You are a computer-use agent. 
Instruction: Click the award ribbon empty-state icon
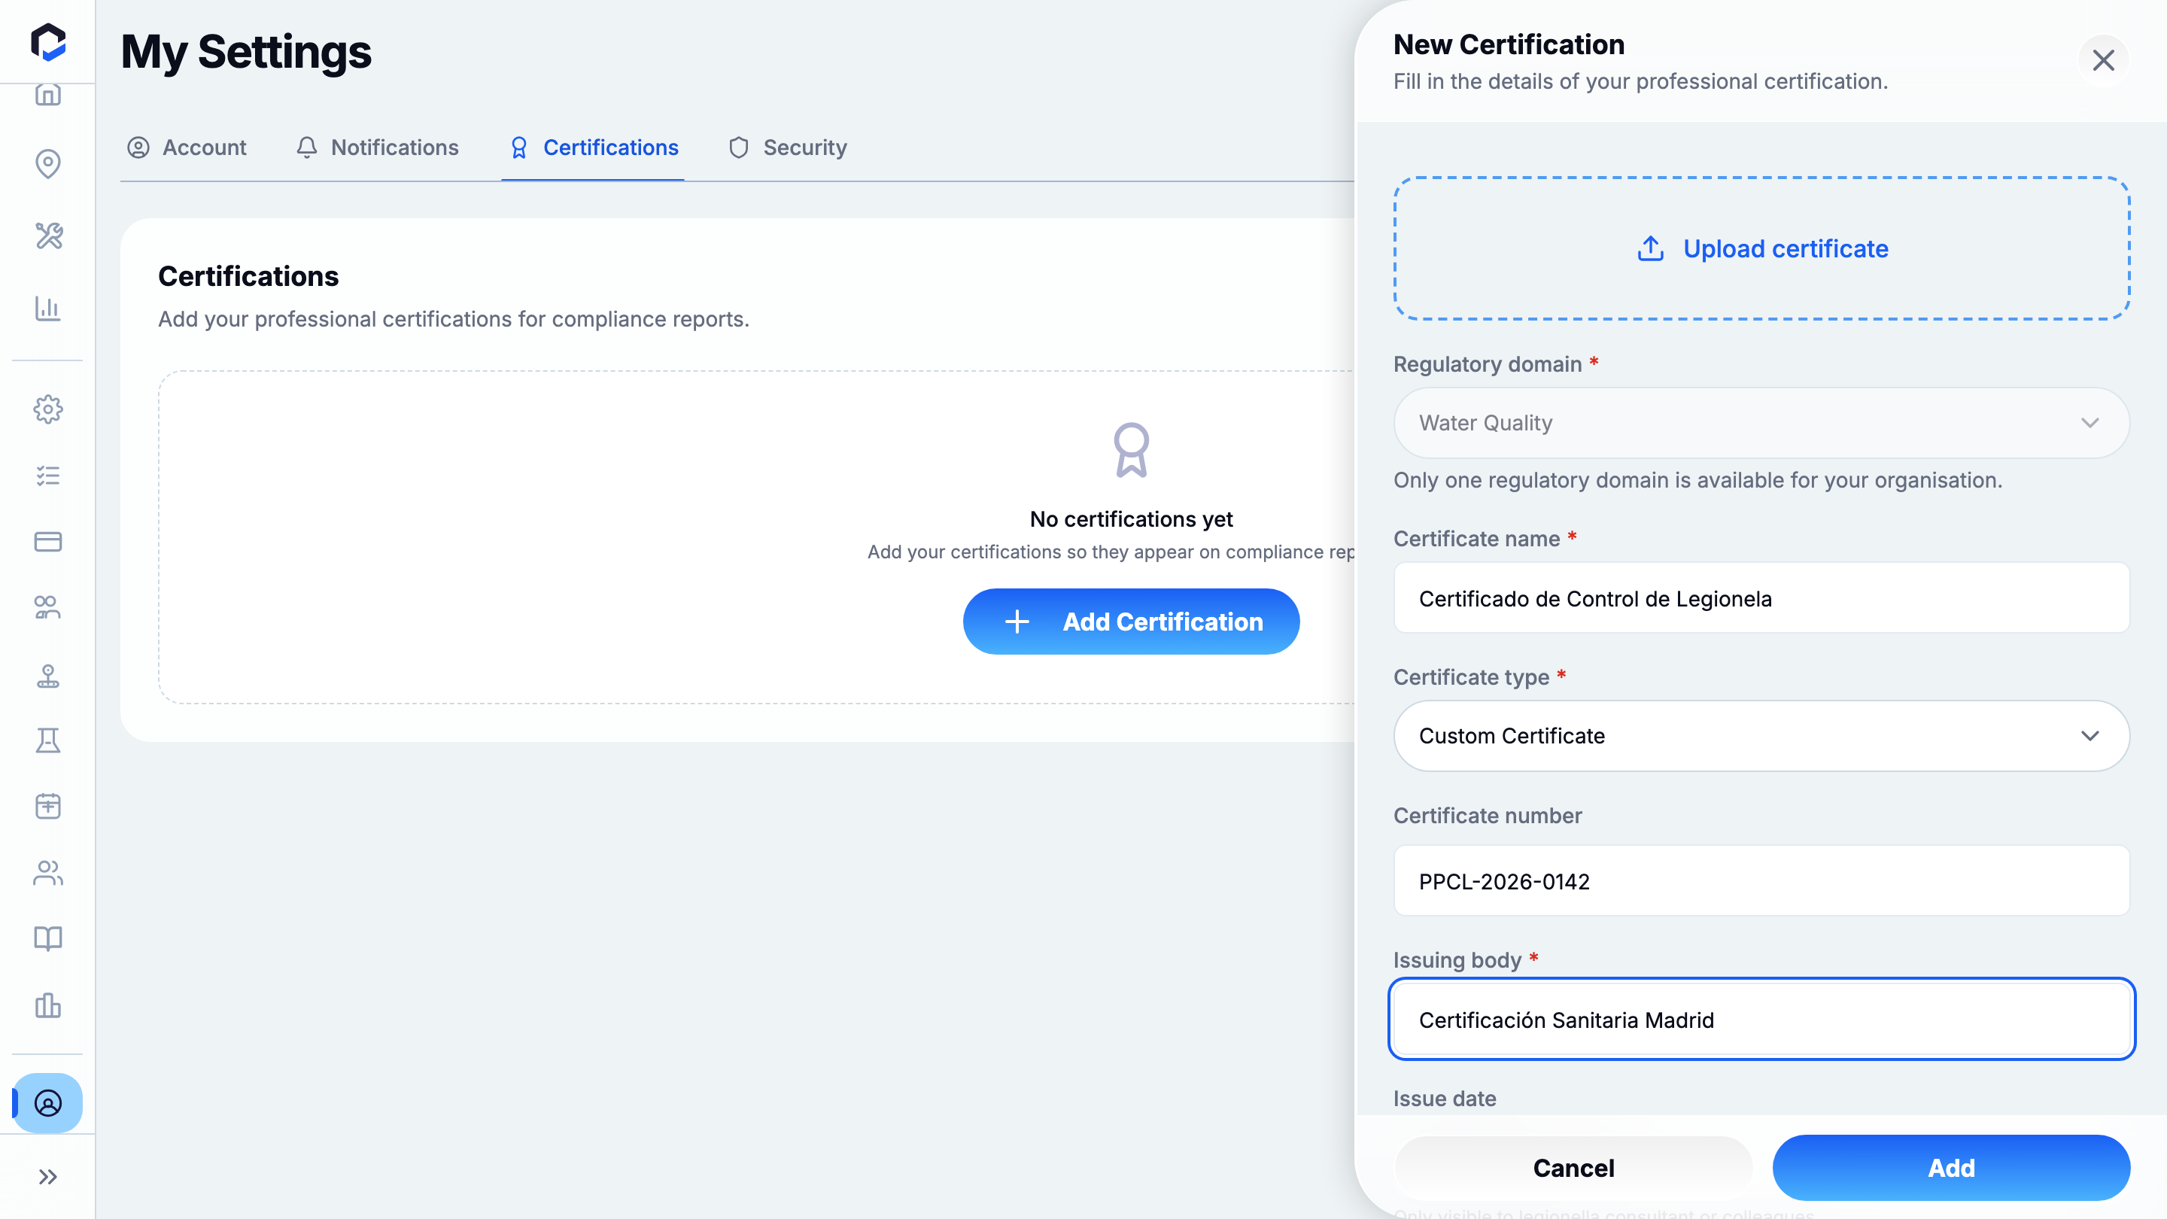pyautogui.click(x=1132, y=450)
